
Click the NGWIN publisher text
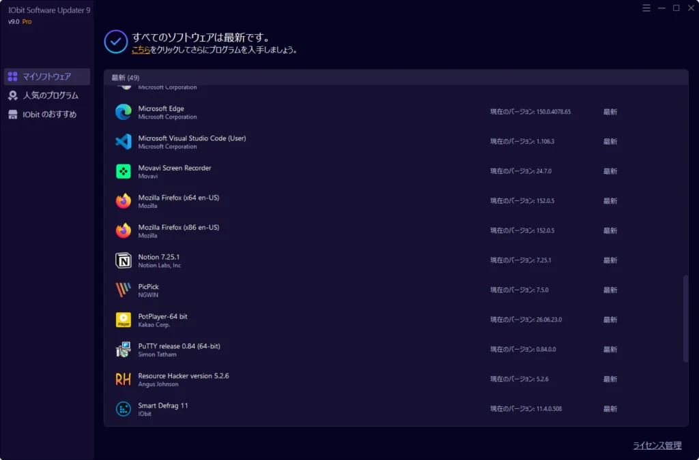point(148,295)
